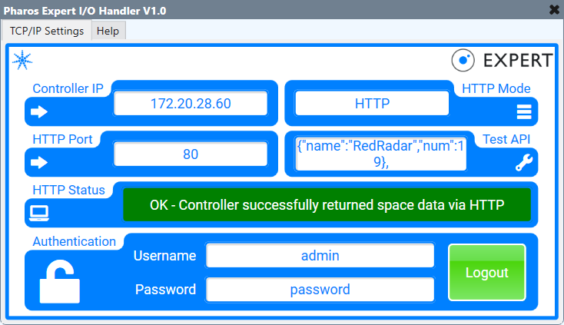This screenshot has width=564, height=325.
Task: Click the EXPERT brand text
Action: (518, 61)
